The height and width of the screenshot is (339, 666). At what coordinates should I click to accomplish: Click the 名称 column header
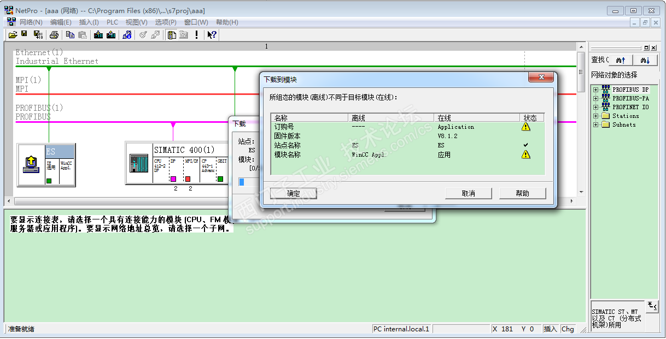309,117
